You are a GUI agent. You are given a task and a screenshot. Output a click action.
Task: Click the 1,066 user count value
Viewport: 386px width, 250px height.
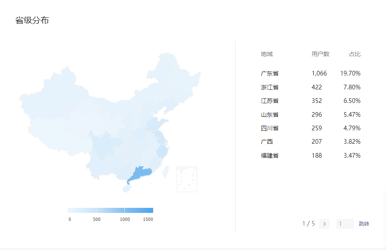pos(319,73)
